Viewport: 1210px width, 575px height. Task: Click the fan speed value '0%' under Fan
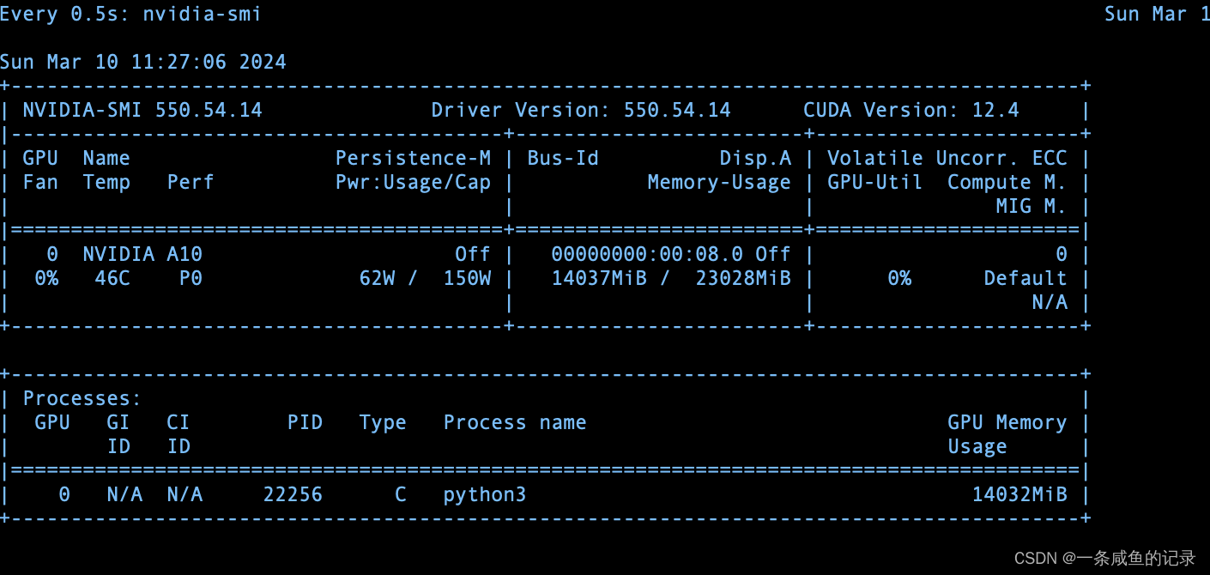(46, 278)
